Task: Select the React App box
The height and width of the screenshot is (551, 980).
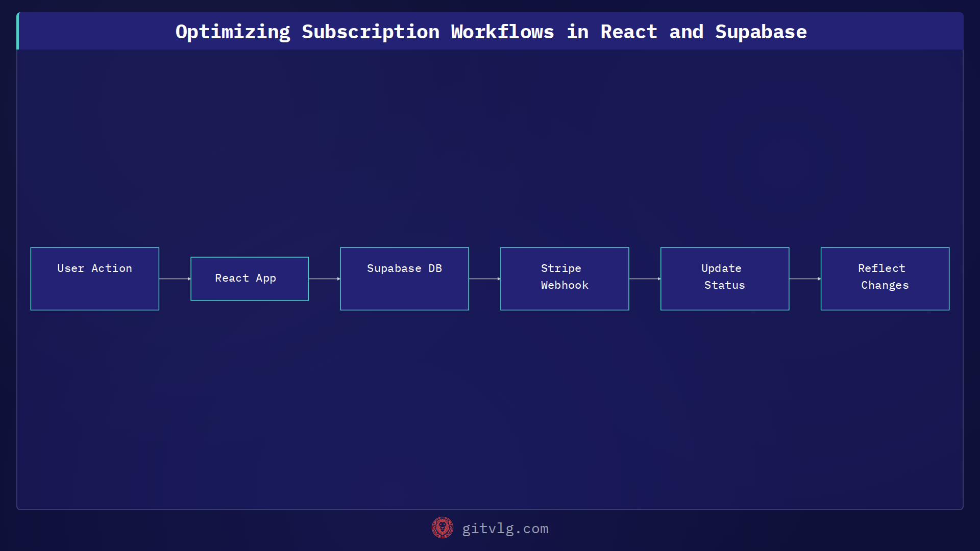Action: pyautogui.click(x=250, y=279)
